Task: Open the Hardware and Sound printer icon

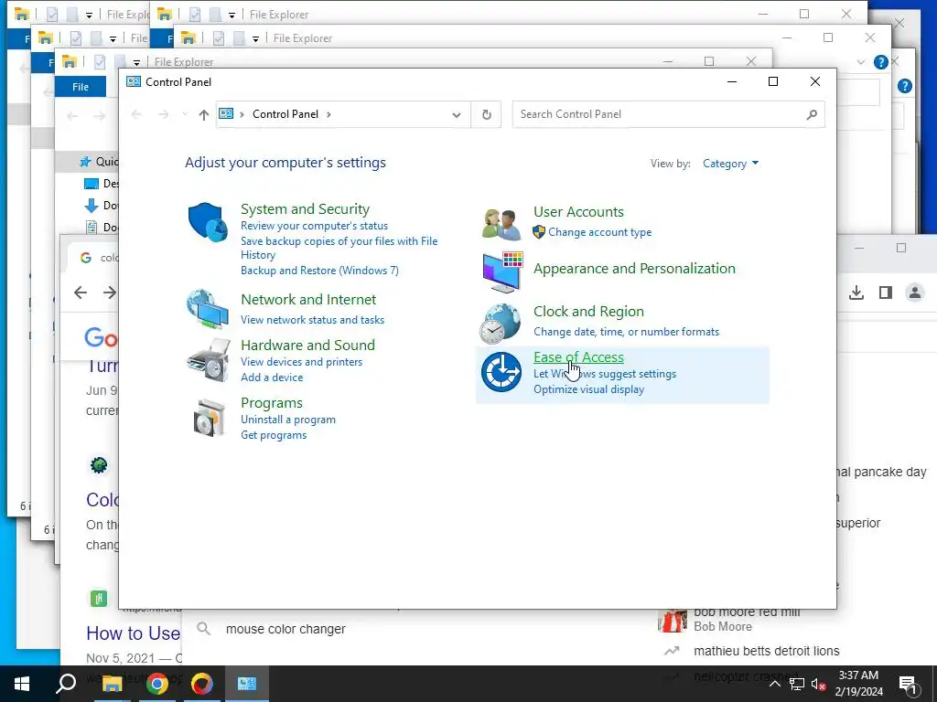Action: 209,360
